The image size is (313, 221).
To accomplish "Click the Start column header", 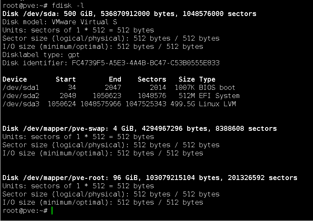I will click(66, 80).
